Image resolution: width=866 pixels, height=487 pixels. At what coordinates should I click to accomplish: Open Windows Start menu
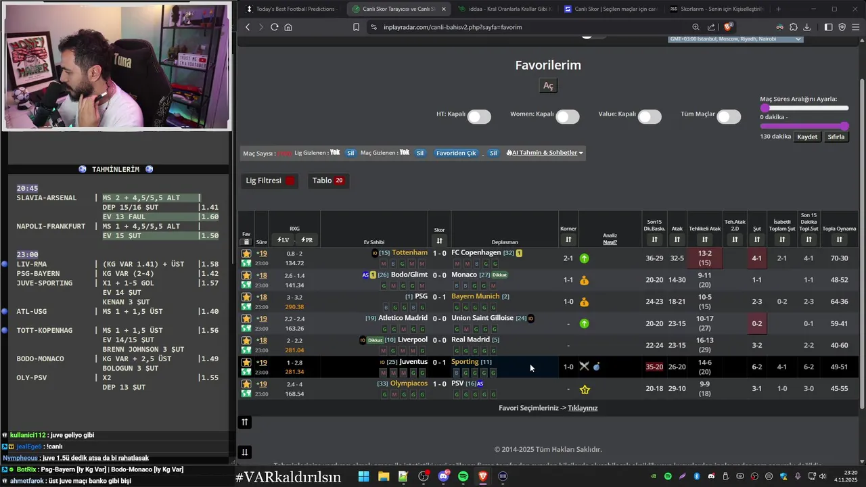(363, 476)
